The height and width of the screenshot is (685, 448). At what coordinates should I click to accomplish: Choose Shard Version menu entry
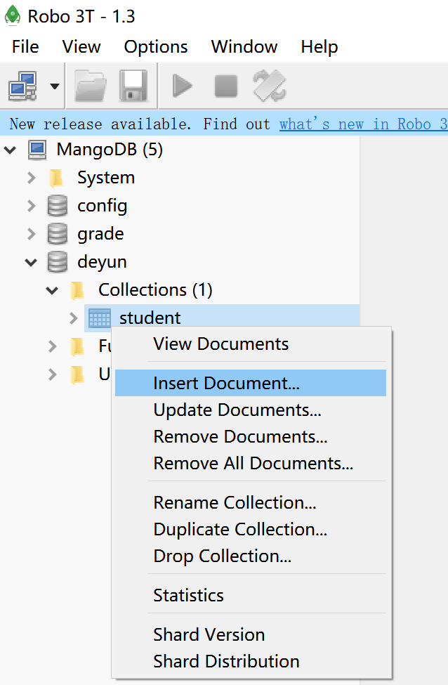tap(251, 634)
